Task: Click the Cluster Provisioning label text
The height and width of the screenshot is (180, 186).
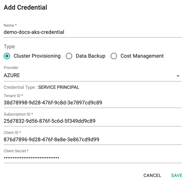Action: click(x=37, y=56)
